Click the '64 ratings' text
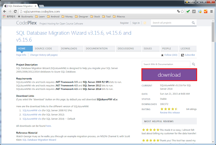The width and height of the screenshot is (216, 145). click(x=191, y=109)
